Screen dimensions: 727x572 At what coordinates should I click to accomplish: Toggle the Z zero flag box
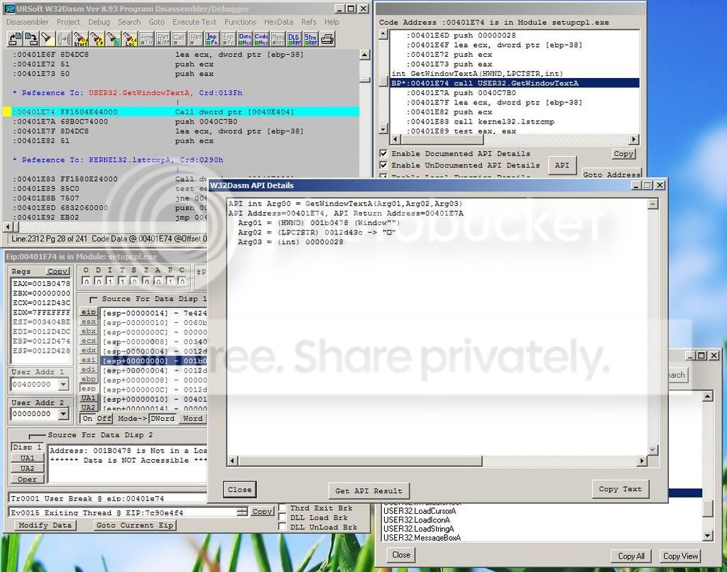point(146,281)
